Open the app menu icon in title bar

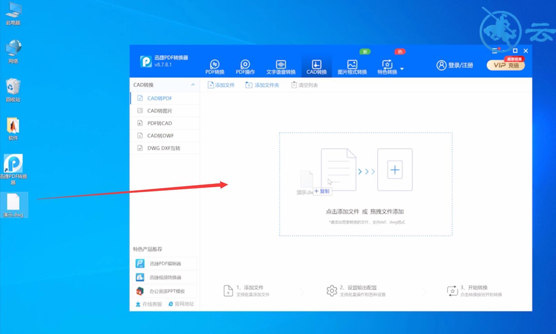(495, 51)
